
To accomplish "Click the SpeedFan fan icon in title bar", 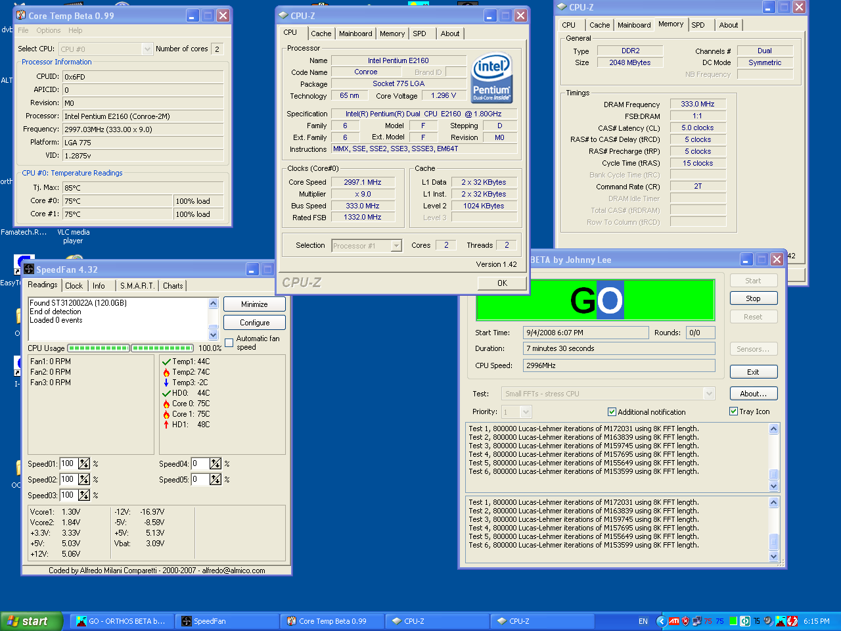I will [29, 269].
